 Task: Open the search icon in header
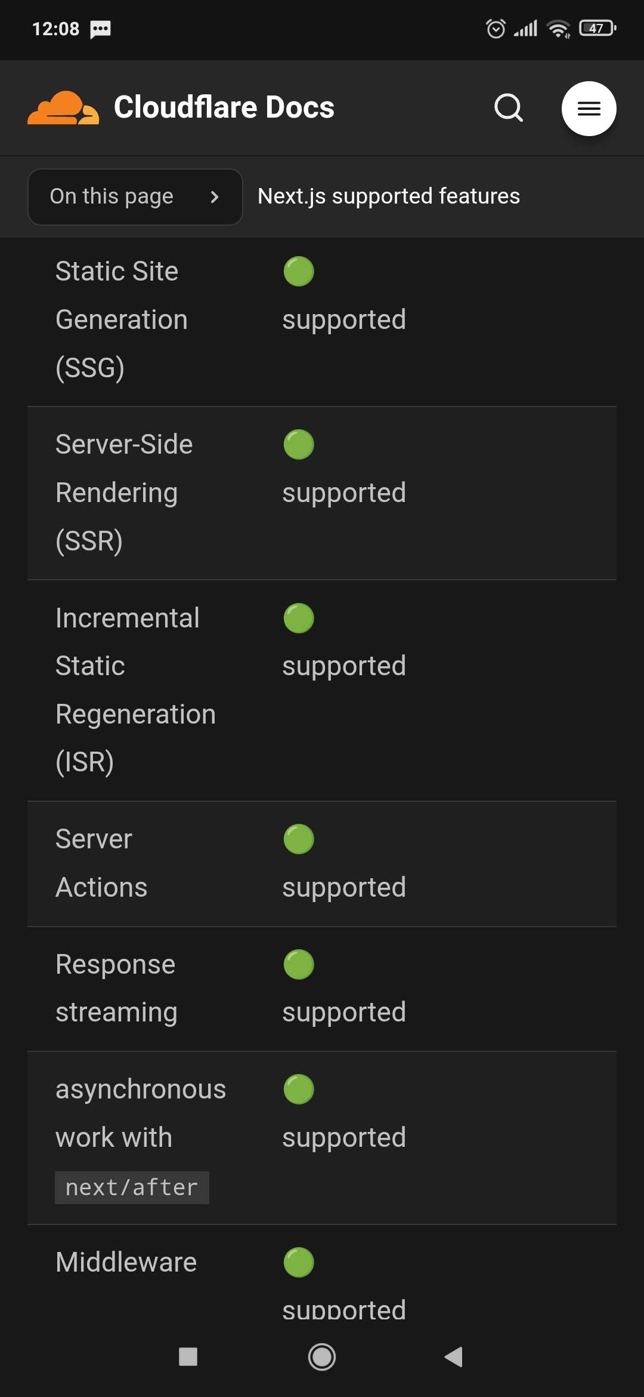point(509,108)
